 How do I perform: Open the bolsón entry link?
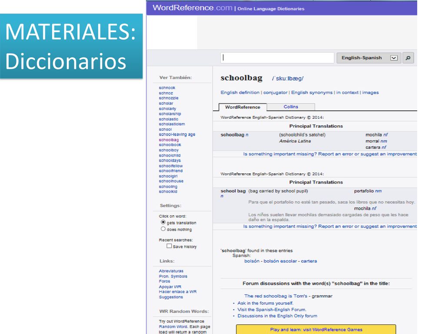click(x=252, y=261)
